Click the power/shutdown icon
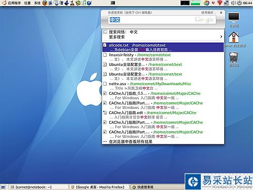The width and height of the screenshot is (253, 190). [239, 3]
